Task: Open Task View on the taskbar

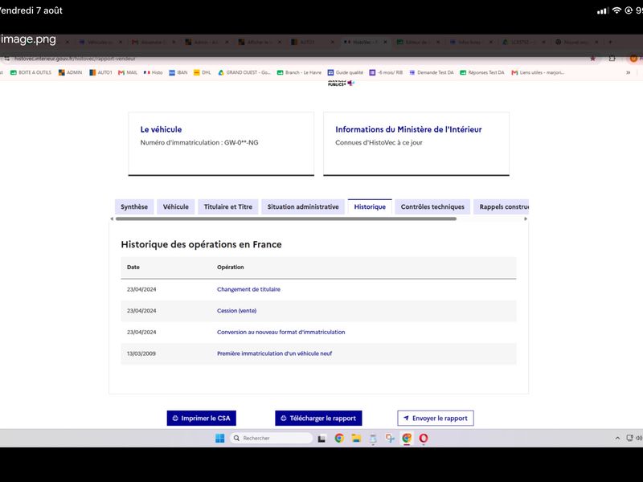Action: (322, 439)
